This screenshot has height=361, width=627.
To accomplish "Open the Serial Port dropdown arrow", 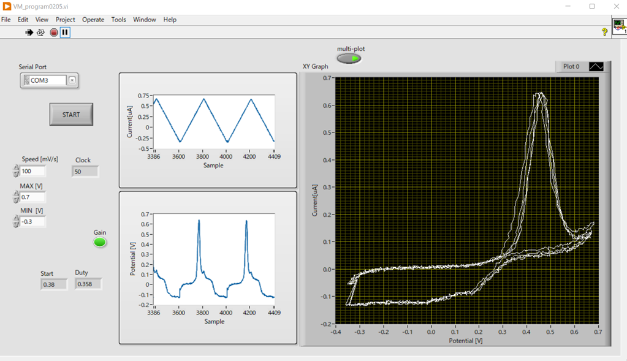I will tap(72, 80).
